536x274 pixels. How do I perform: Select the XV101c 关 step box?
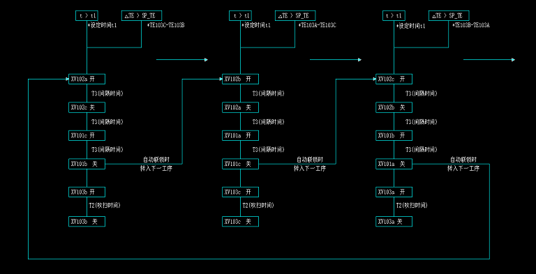[240, 164]
